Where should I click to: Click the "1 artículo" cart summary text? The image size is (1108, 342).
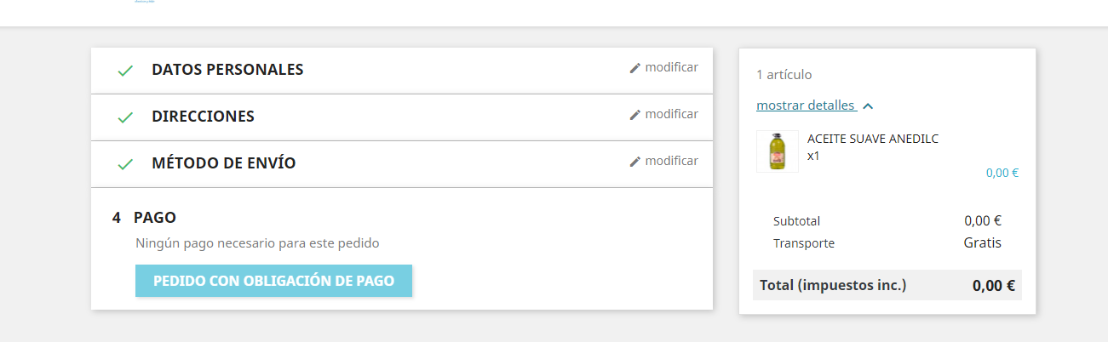coord(784,75)
